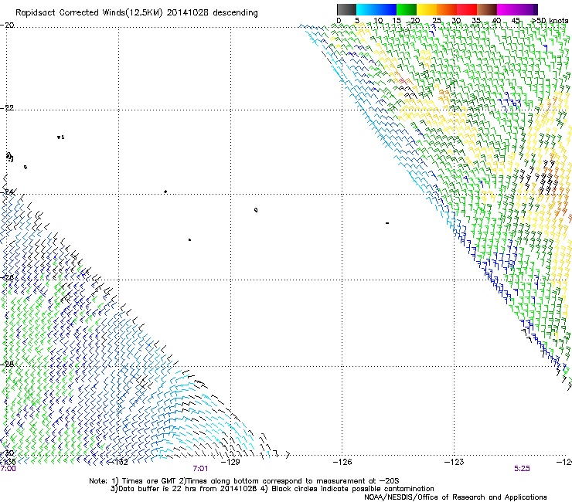Click the '>50 knots' legend label
This screenshot has width=572, height=502.
tap(550, 21)
